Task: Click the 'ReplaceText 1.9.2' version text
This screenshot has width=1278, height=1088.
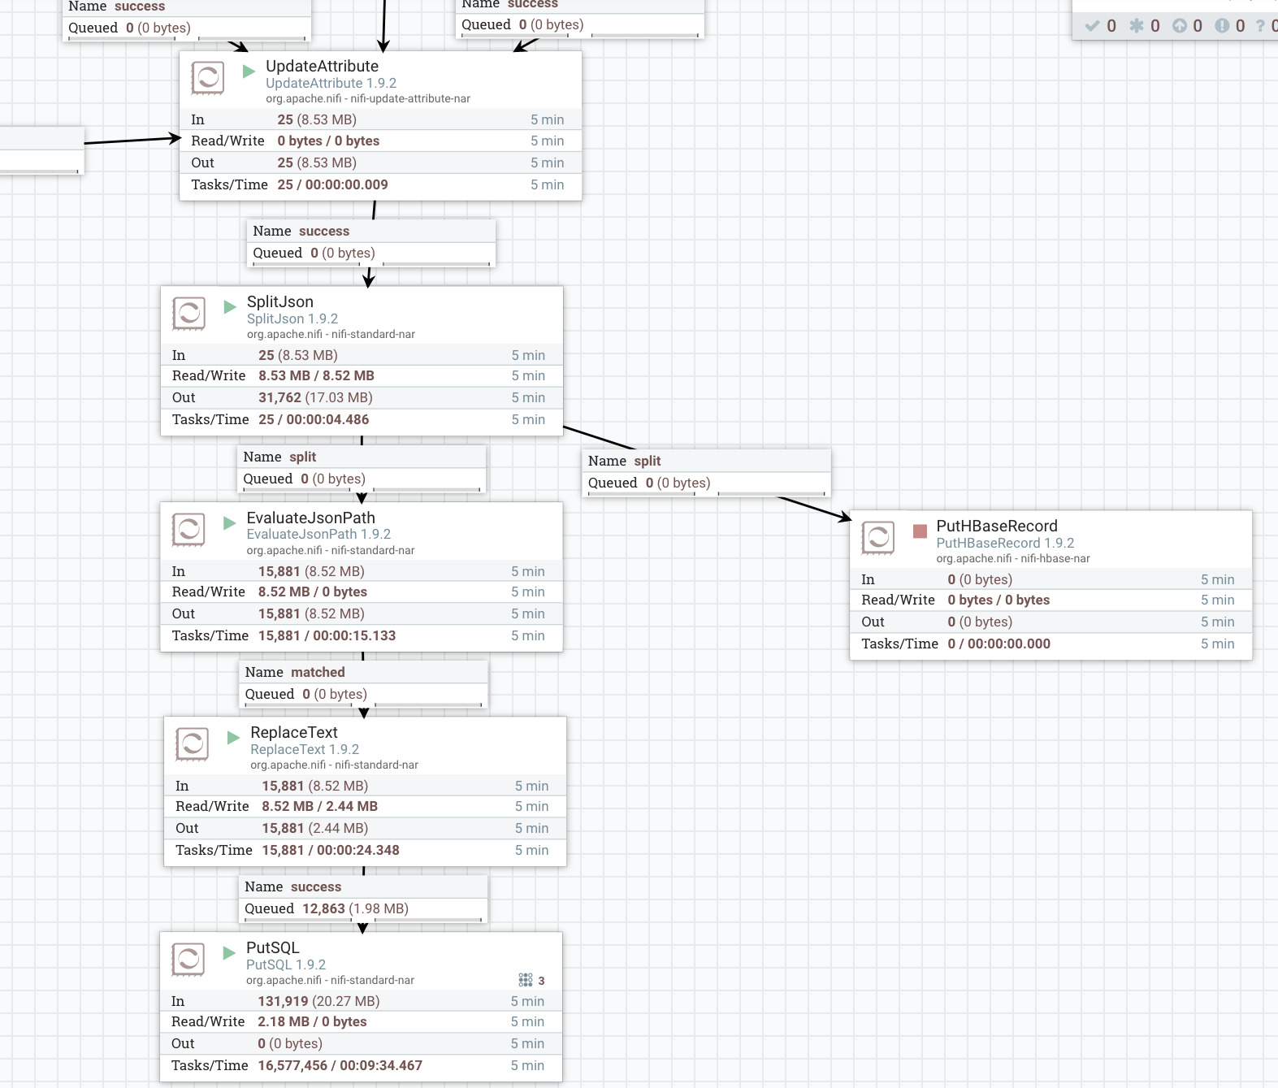Action: tap(305, 749)
